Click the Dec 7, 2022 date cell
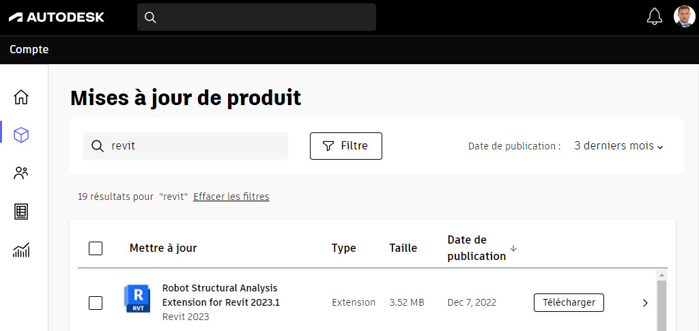 (x=472, y=302)
